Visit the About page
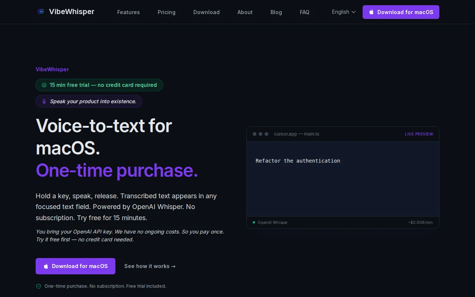475x297 pixels. 245,12
